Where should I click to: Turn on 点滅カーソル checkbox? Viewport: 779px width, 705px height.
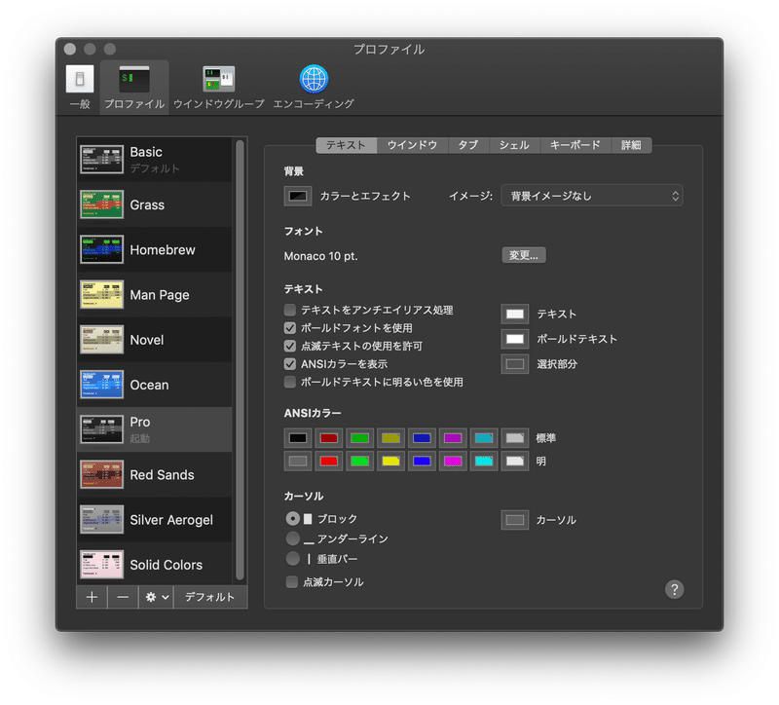[289, 582]
